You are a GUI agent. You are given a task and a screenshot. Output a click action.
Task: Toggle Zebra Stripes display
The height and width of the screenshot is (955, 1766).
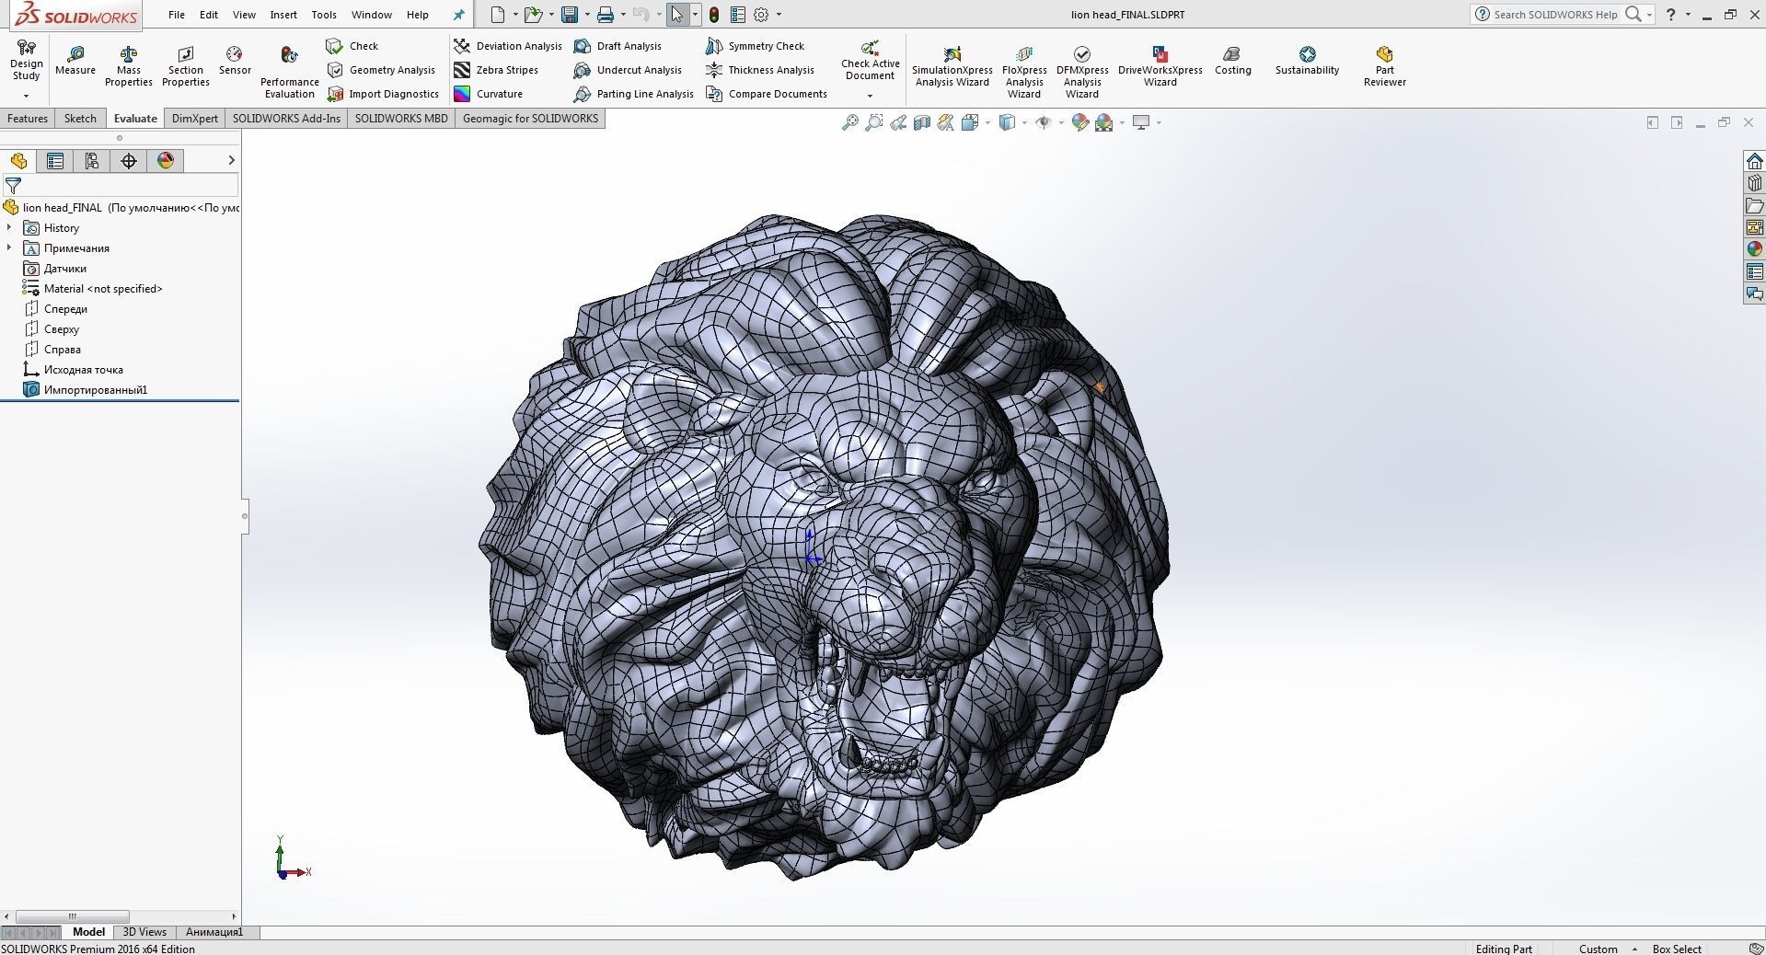(497, 70)
